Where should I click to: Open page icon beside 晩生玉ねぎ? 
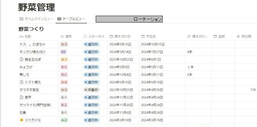pos(22,59)
